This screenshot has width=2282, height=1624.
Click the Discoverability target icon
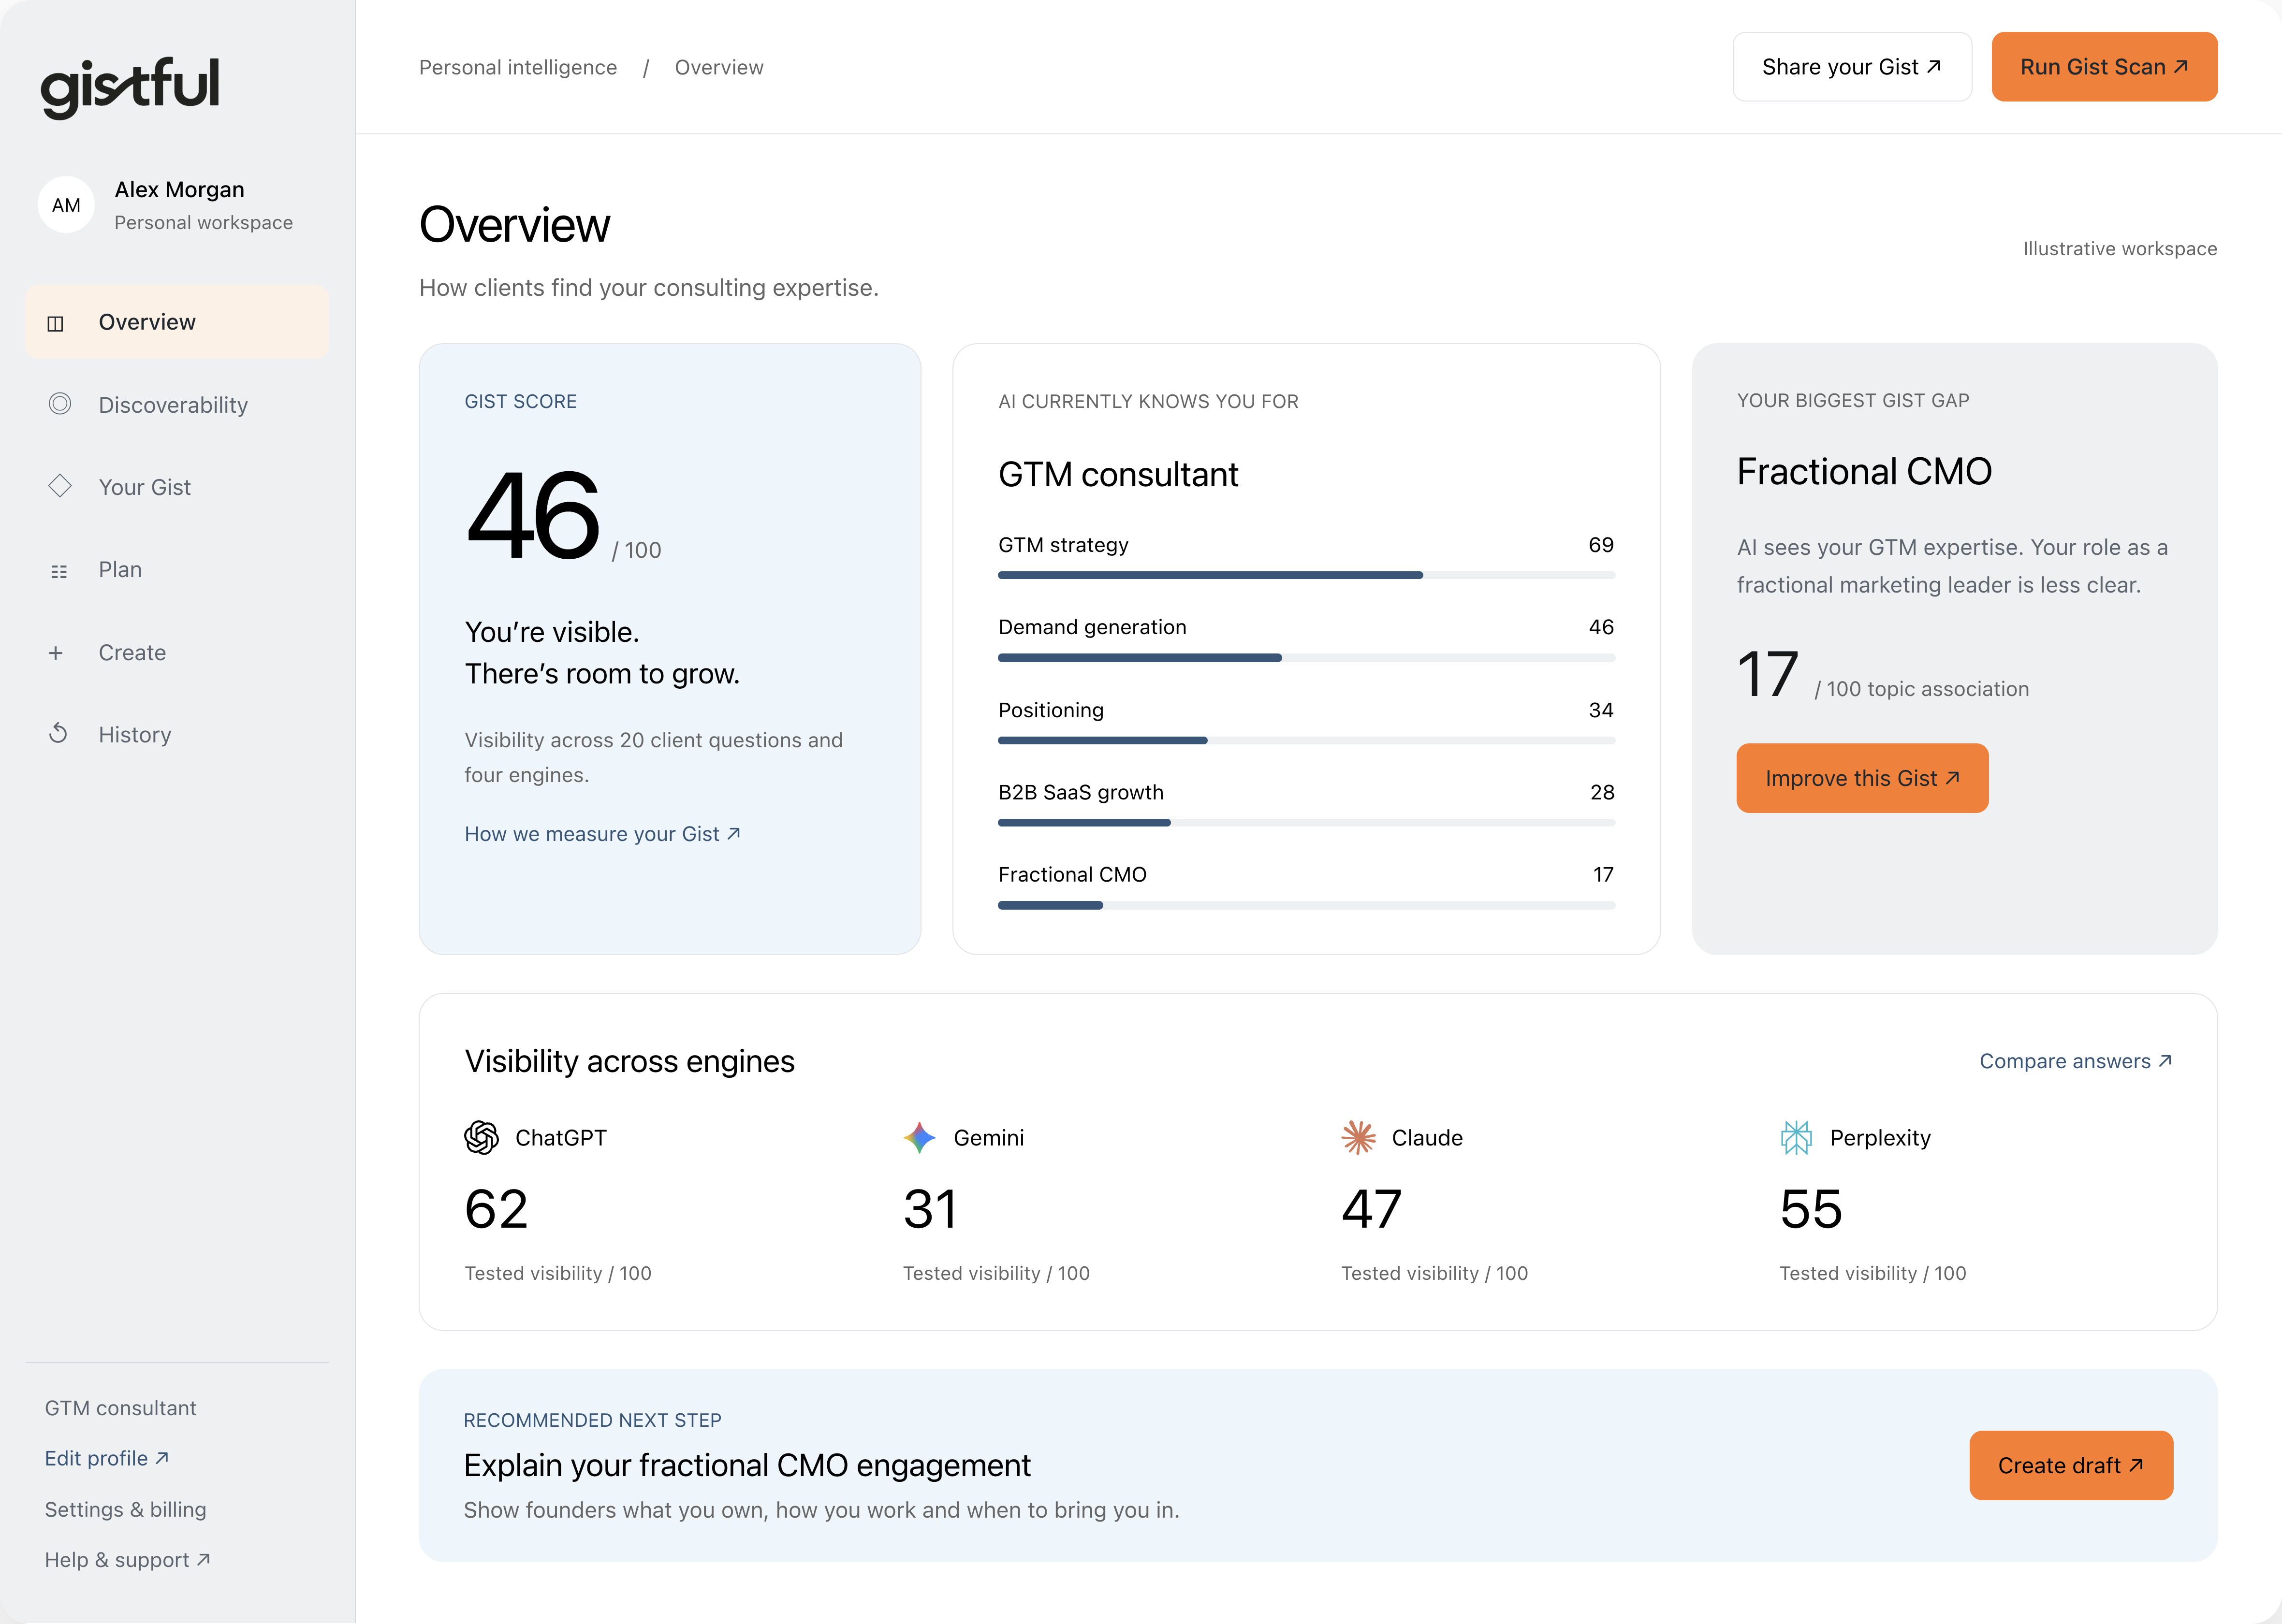coord(60,404)
